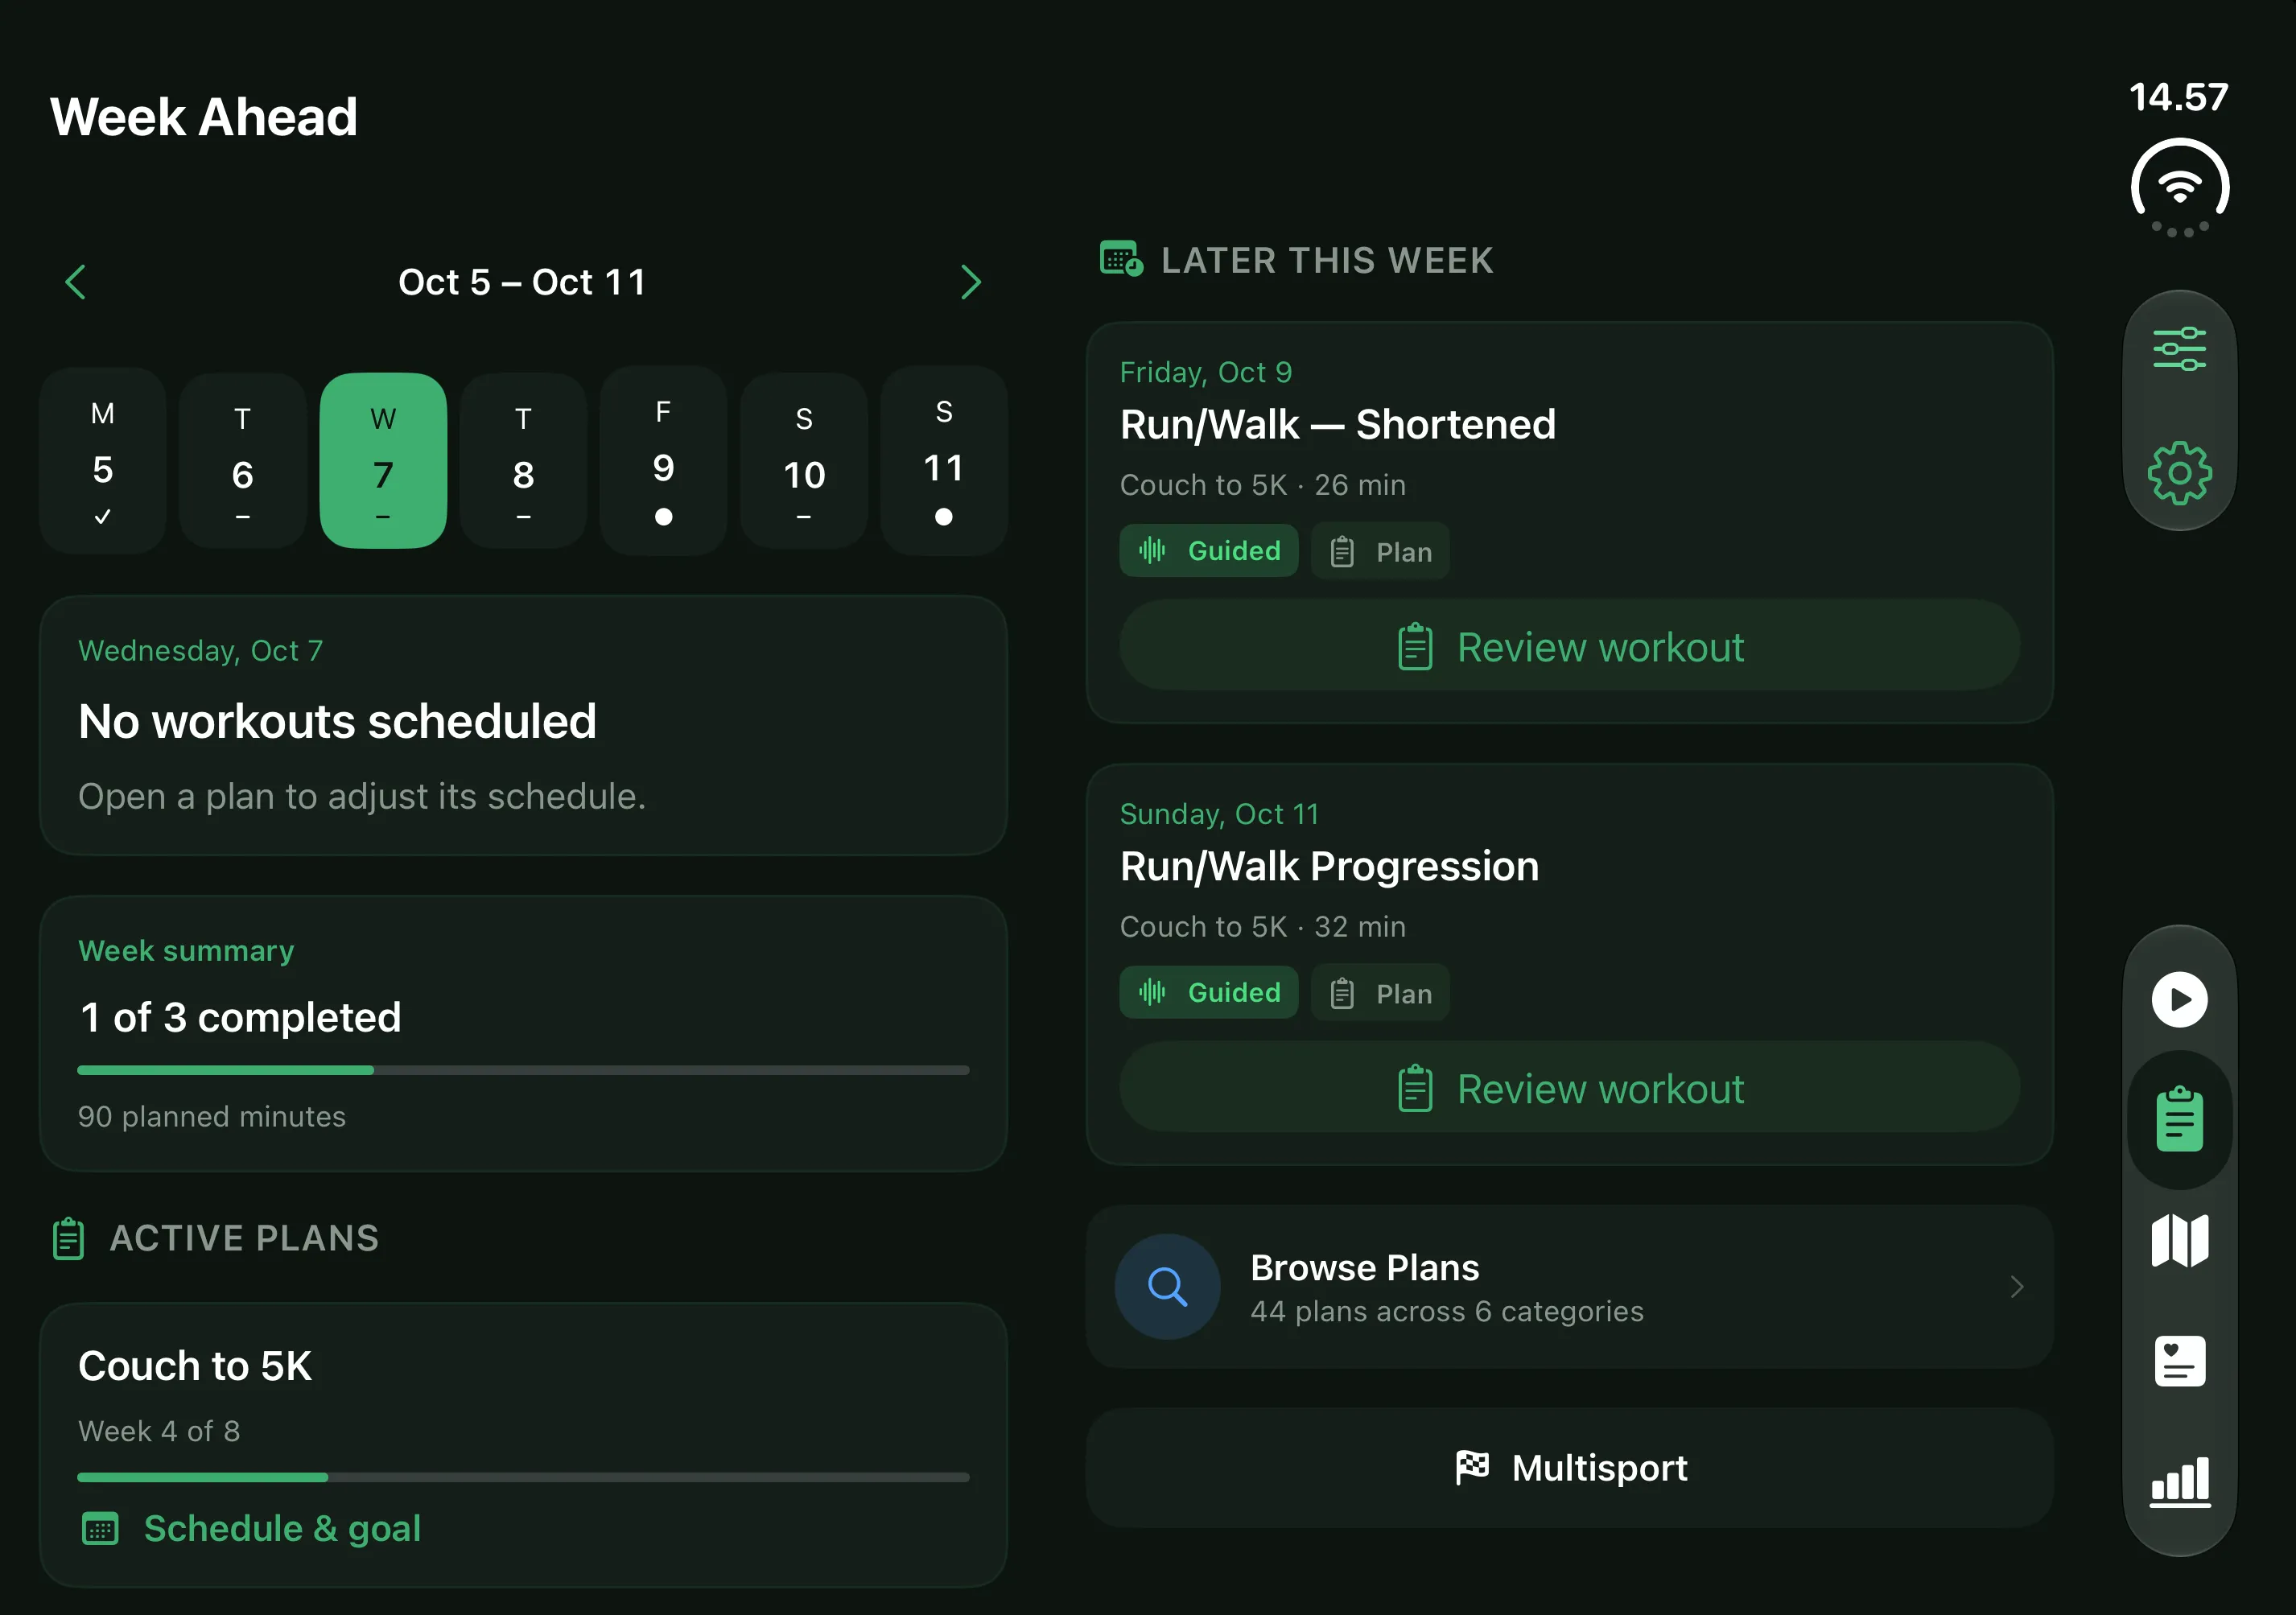Go to previous week arrow
This screenshot has height=1615, width=2296.
(76, 282)
